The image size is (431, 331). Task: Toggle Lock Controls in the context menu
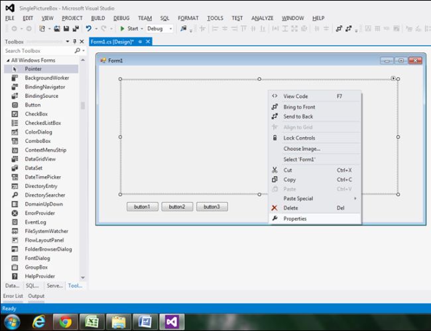click(299, 138)
